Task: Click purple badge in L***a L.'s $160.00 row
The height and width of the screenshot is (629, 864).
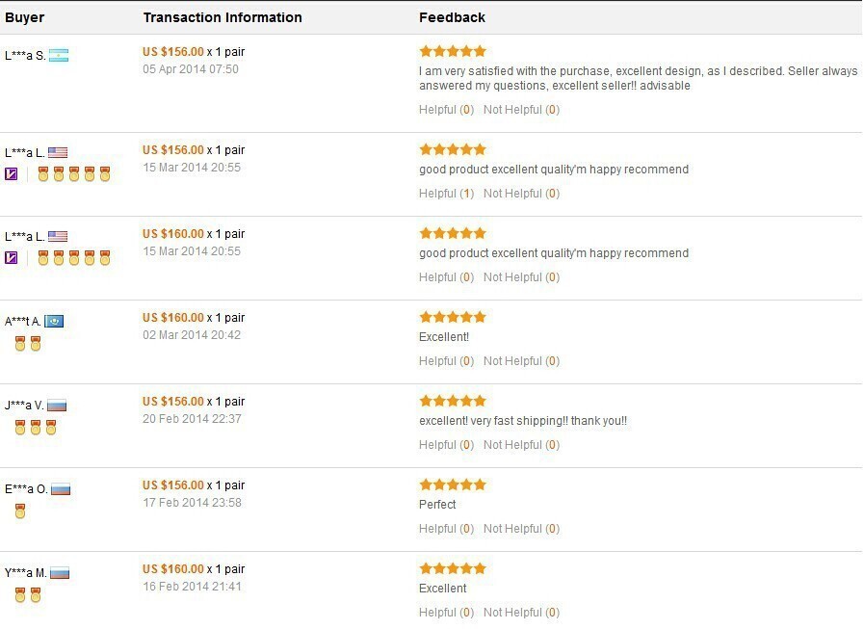Action: pyautogui.click(x=12, y=258)
